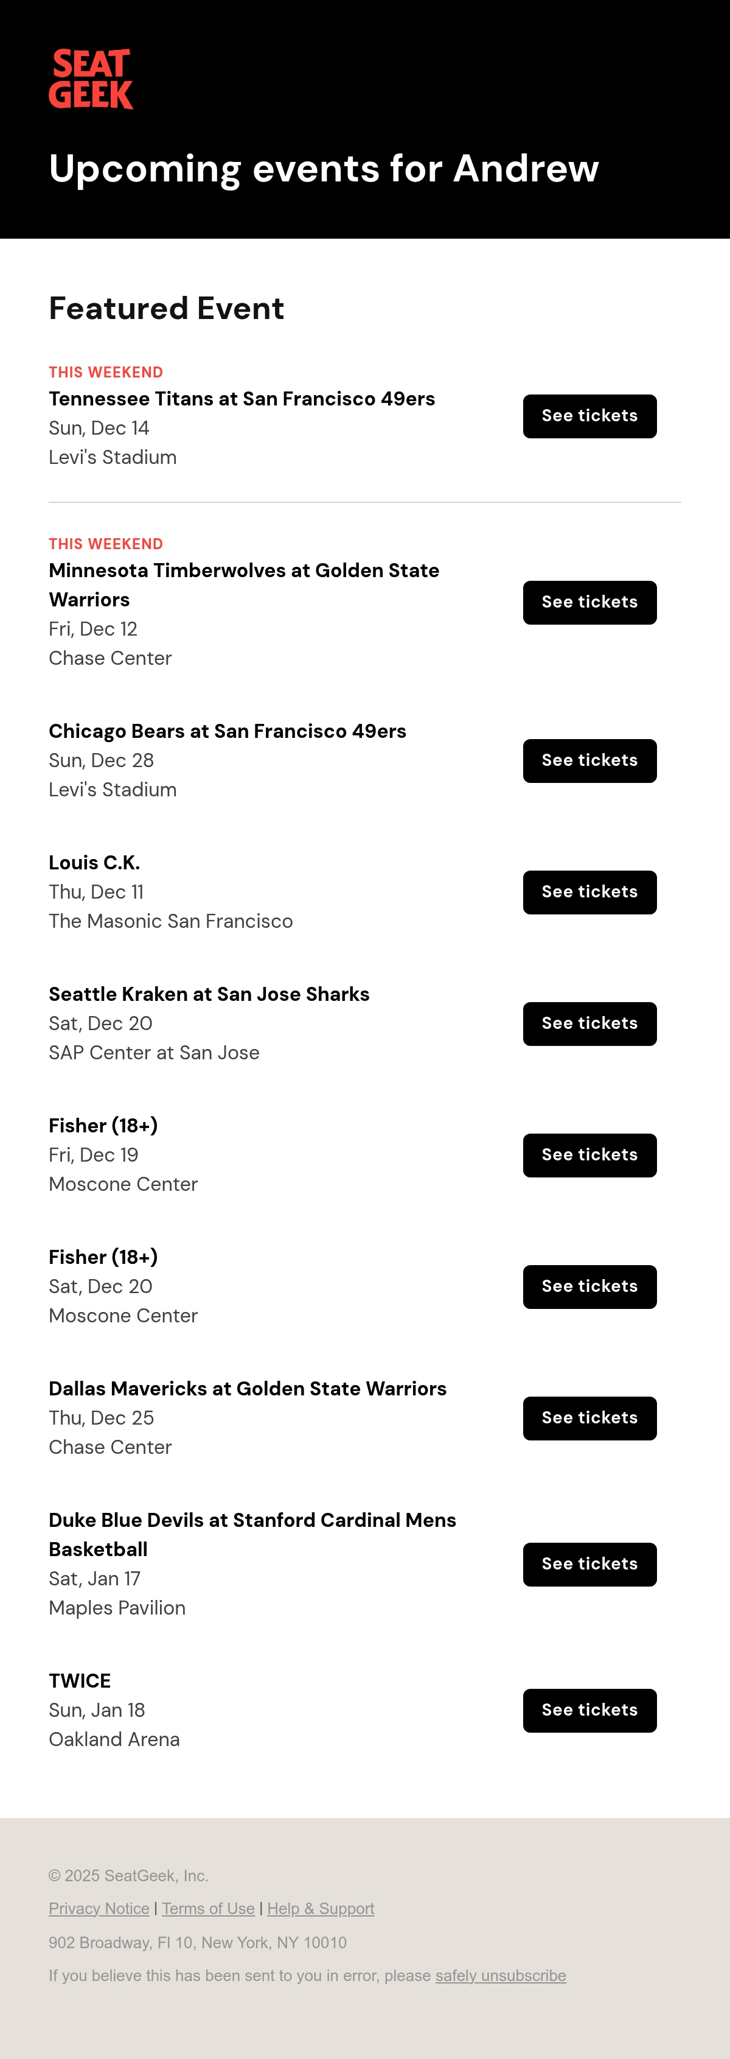
Task: Open Dallas Mavericks at Golden State Warriors title
Action: (x=248, y=1389)
